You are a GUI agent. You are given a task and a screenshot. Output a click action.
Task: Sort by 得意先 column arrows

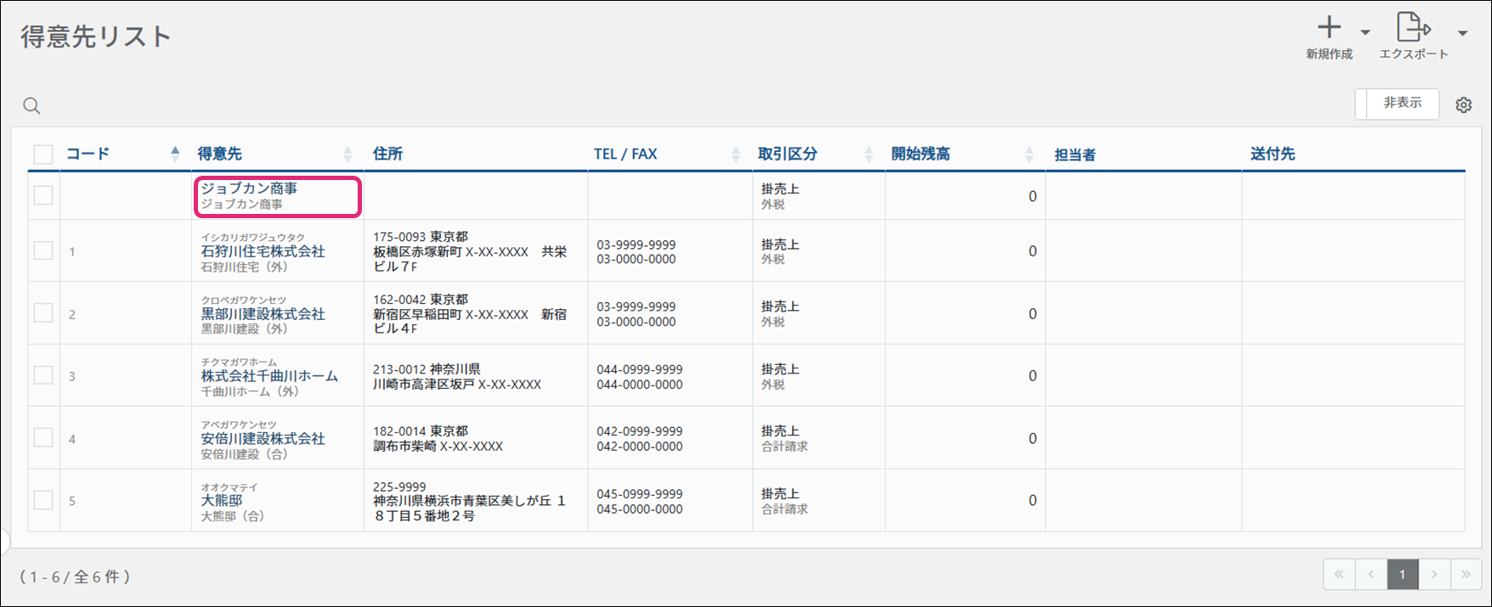[348, 154]
